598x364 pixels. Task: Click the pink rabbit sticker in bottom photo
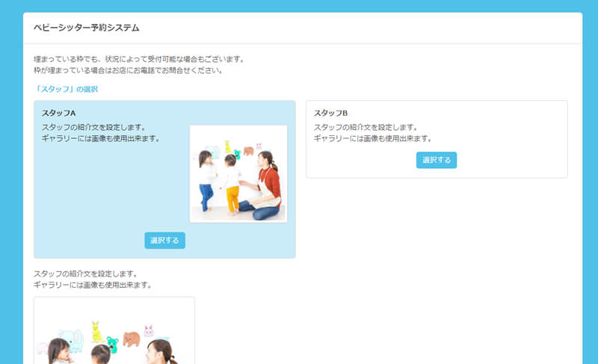[148, 329]
